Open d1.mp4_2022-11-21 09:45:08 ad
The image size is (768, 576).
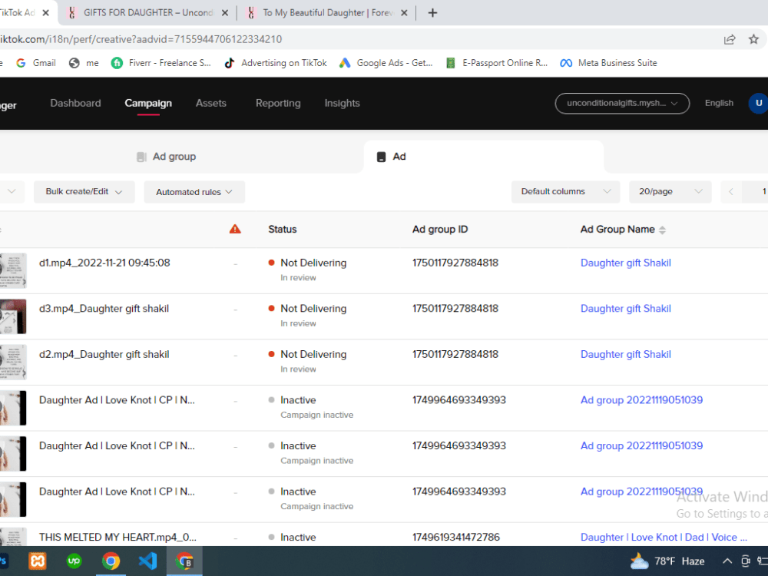tap(104, 263)
